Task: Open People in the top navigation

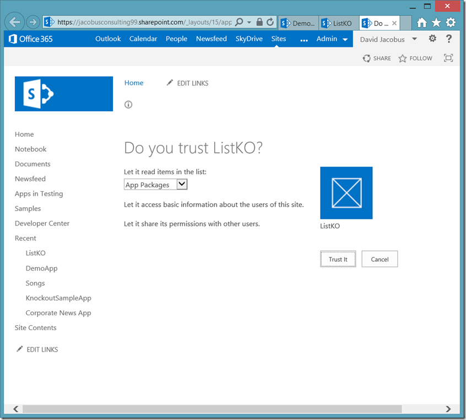Action: click(x=176, y=39)
